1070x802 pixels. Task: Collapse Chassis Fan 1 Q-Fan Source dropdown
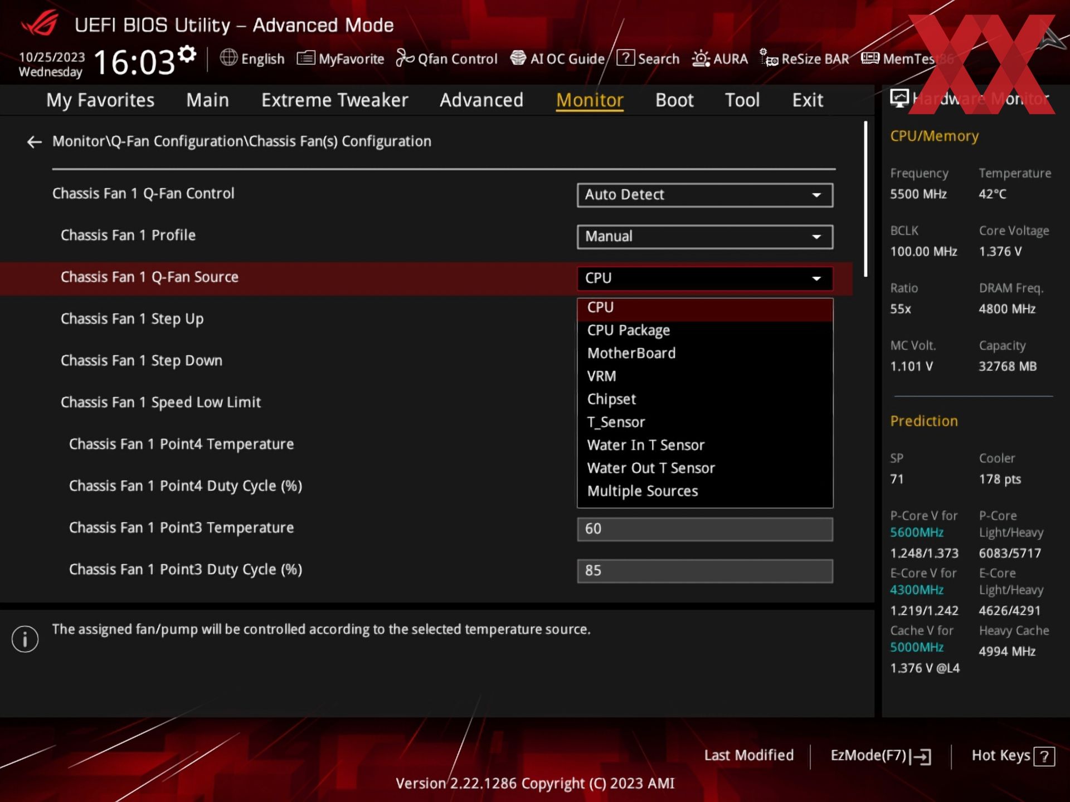tap(705, 278)
